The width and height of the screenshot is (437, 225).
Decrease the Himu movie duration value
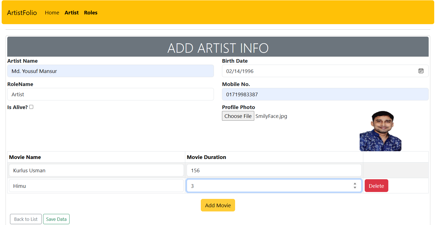355,188
